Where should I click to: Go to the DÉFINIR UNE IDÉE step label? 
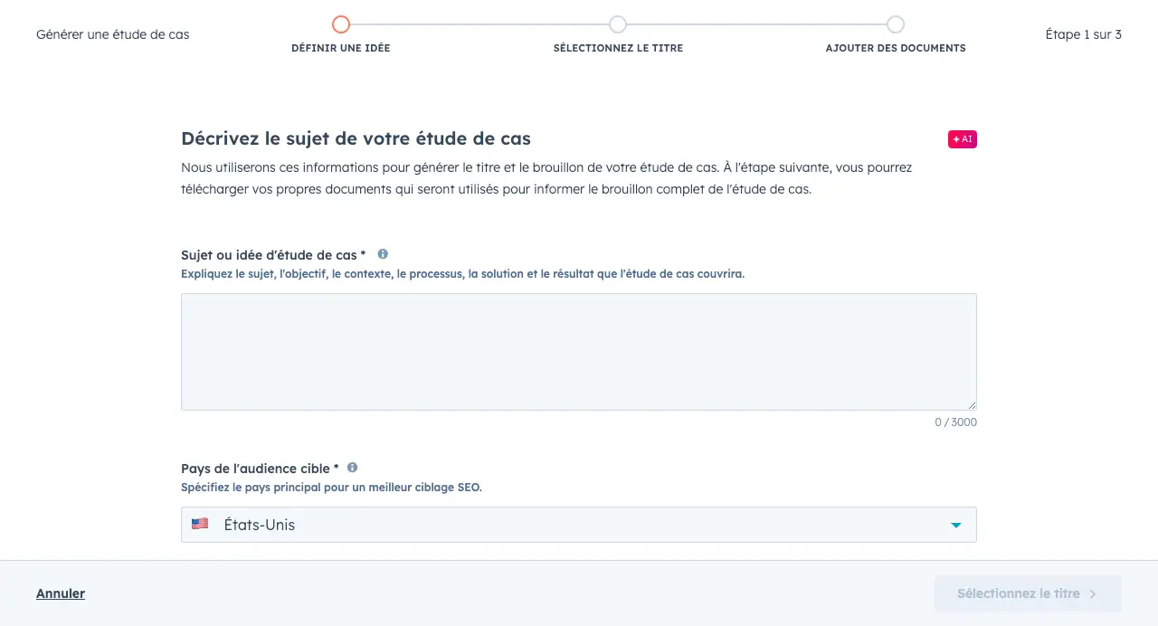click(x=340, y=48)
